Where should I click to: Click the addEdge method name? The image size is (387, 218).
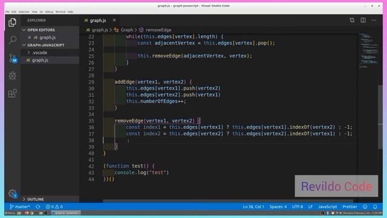click(125, 82)
